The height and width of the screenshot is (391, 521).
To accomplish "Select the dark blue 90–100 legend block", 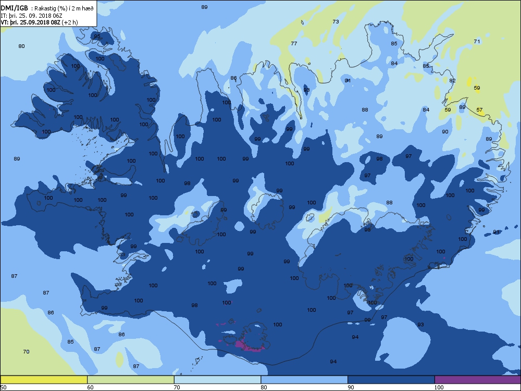I will pyautogui.click(x=391, y=380).
